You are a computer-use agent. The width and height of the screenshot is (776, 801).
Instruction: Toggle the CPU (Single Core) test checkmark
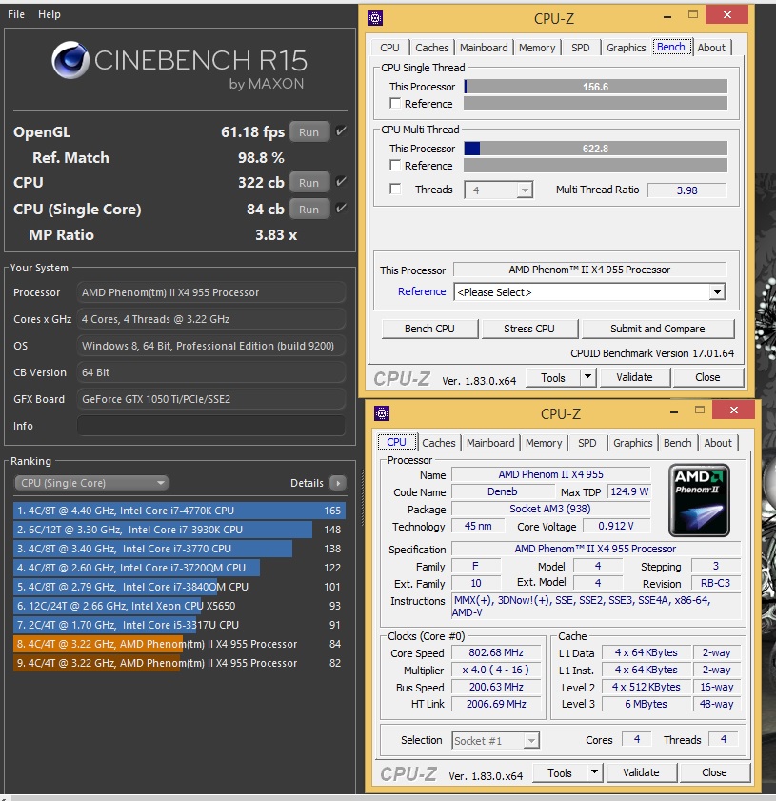point(341,209)
